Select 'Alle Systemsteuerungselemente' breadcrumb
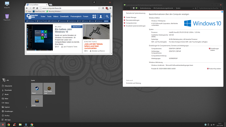 pos(163,8)
